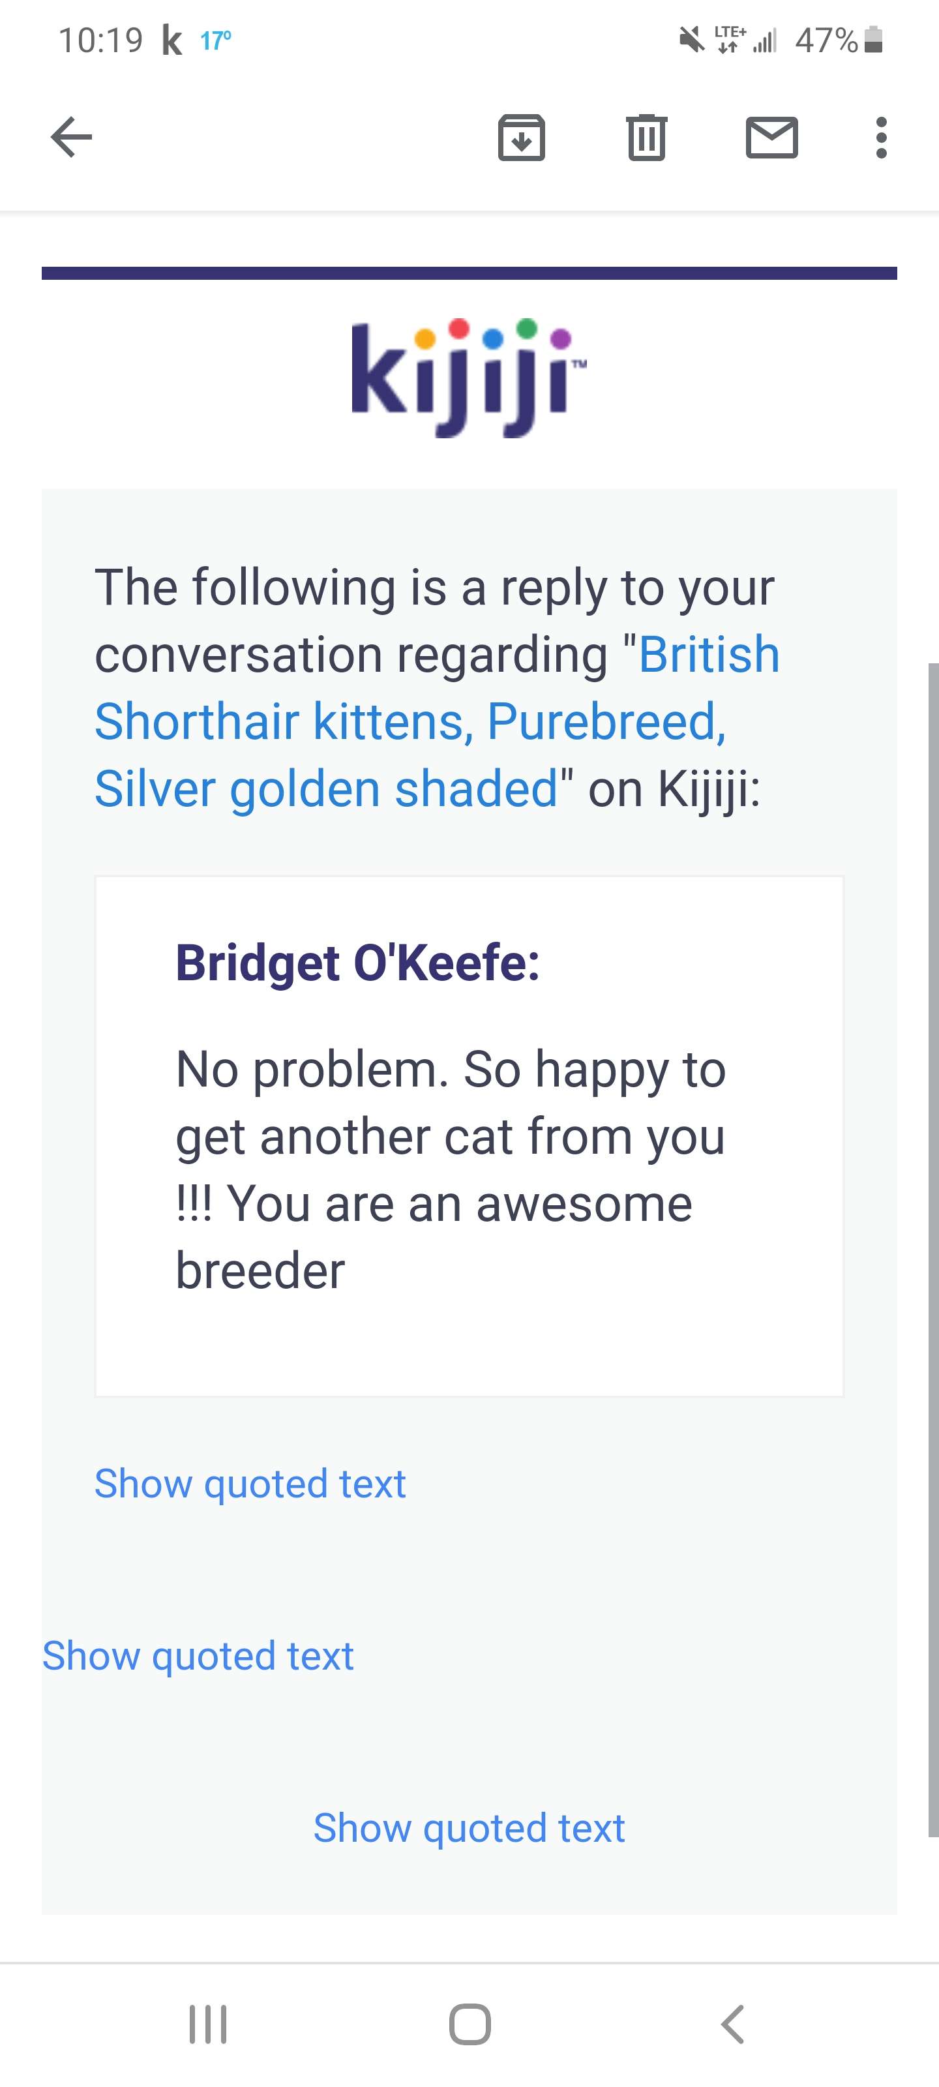Archive this email with the archive icon
This screenshot has width=939, height=2087.
(521, 137)
